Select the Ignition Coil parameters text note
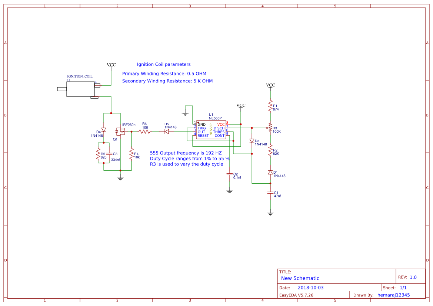Image resolution: width=433 pixels, height=306 pixels. tap(164, 64)
